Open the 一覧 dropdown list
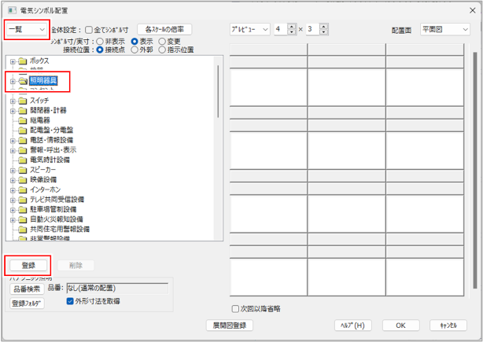The height and width of the screenshot is (342, 483). (26, 29)
